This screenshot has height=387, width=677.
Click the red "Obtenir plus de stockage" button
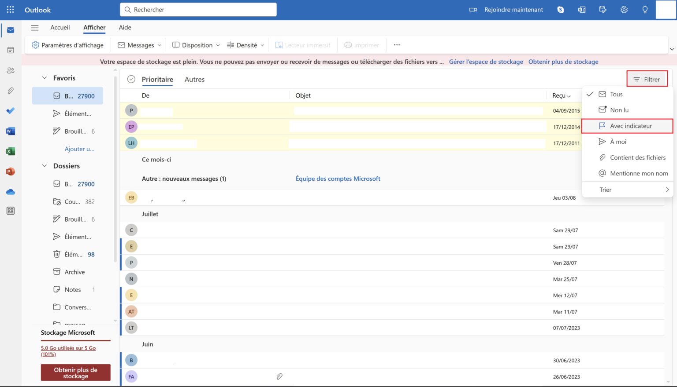(x=75, y=372)
